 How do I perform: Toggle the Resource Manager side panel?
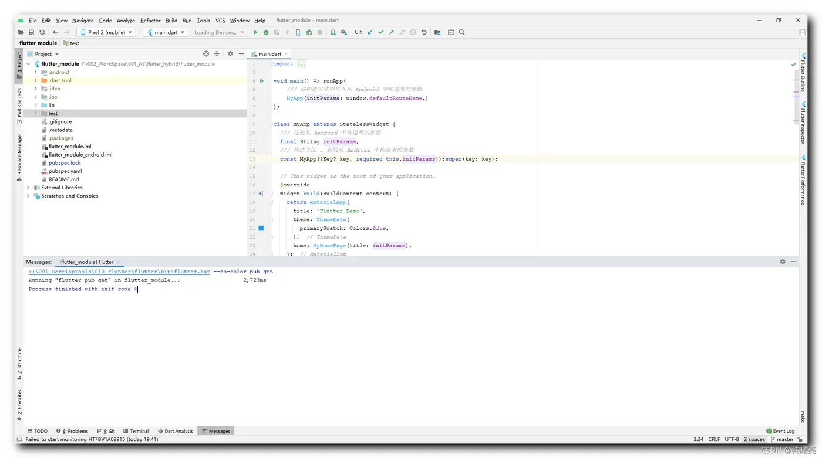click(x=19, y=158)
